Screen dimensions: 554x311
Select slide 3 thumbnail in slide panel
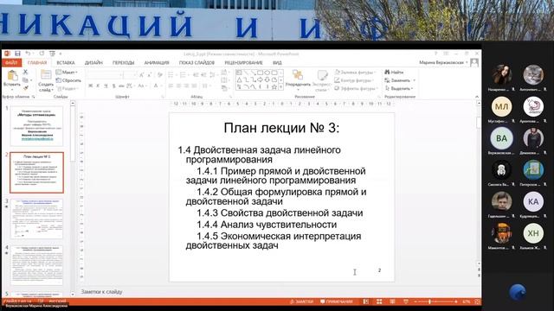(36, 219)
